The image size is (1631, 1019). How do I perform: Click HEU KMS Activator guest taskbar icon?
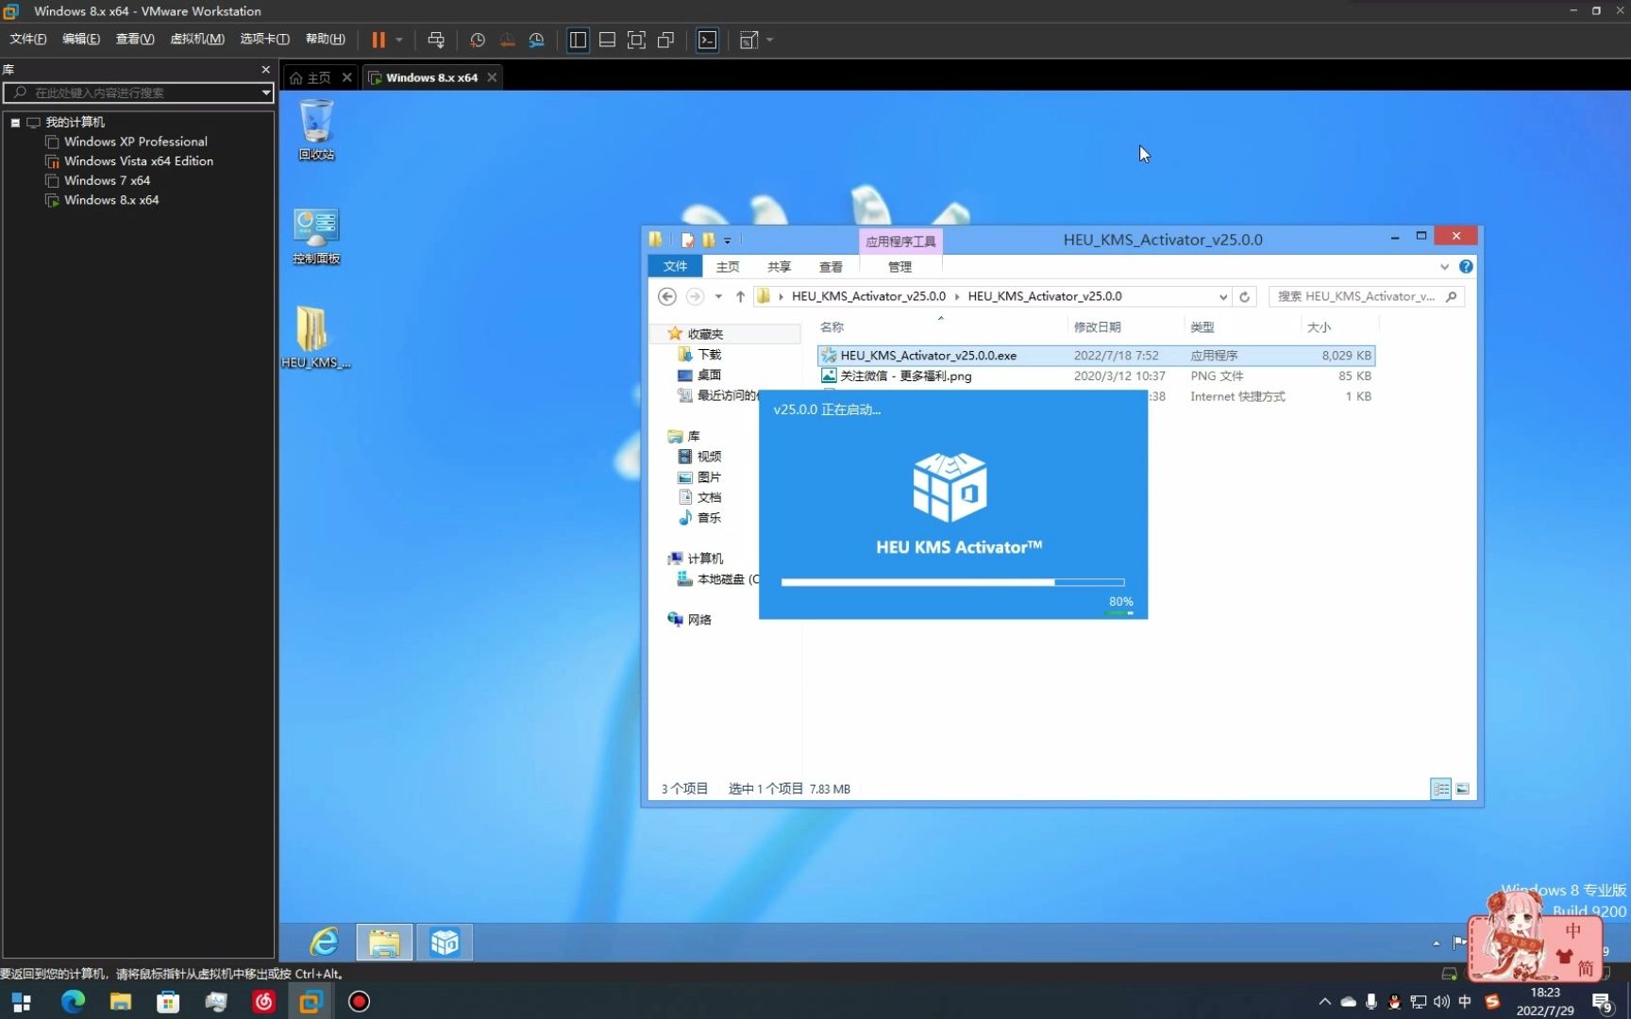pos(445,943)
